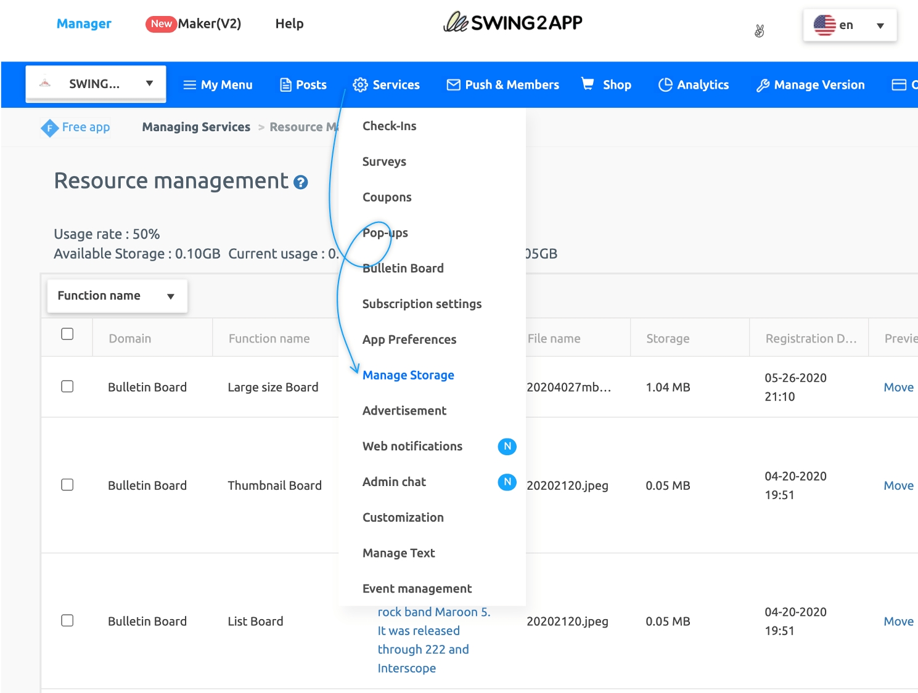Click the Domain column header
This screenshot has height=693, width=918.
coord(130,339)
